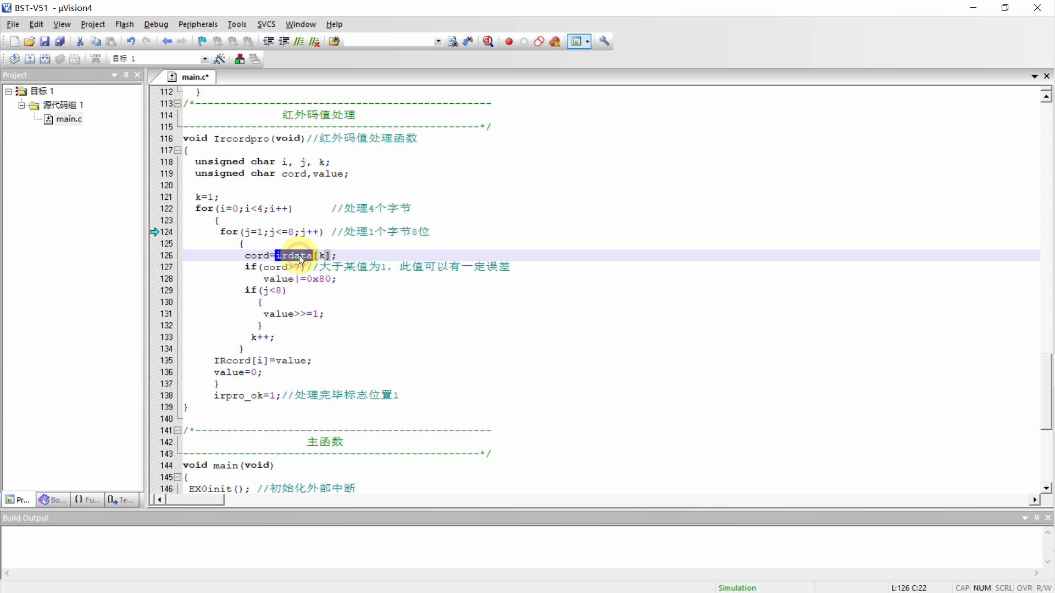Unindent selected lines icon
This screenshot has height=593, width=1055.
[284, 42]
